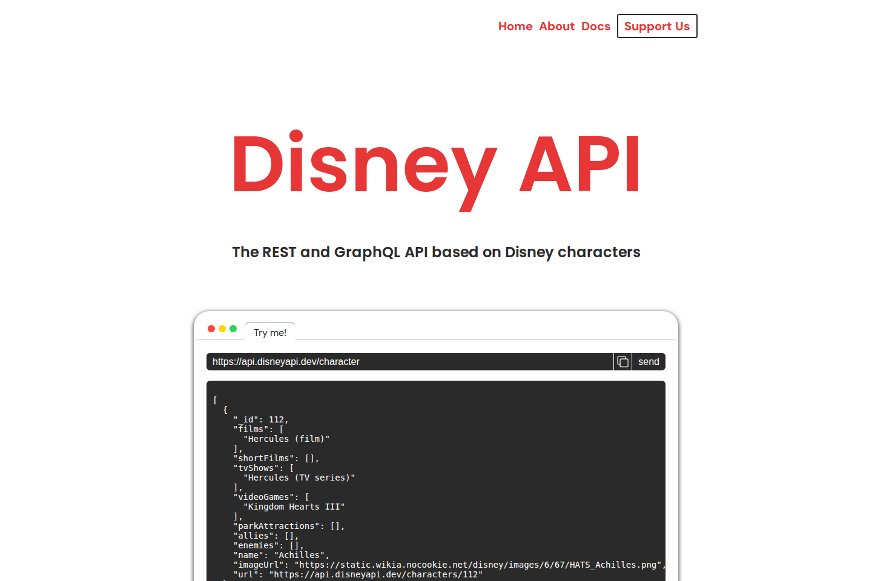Select the name Achilles in the response
The image size is (872, 581).
[x=300, y=555]
